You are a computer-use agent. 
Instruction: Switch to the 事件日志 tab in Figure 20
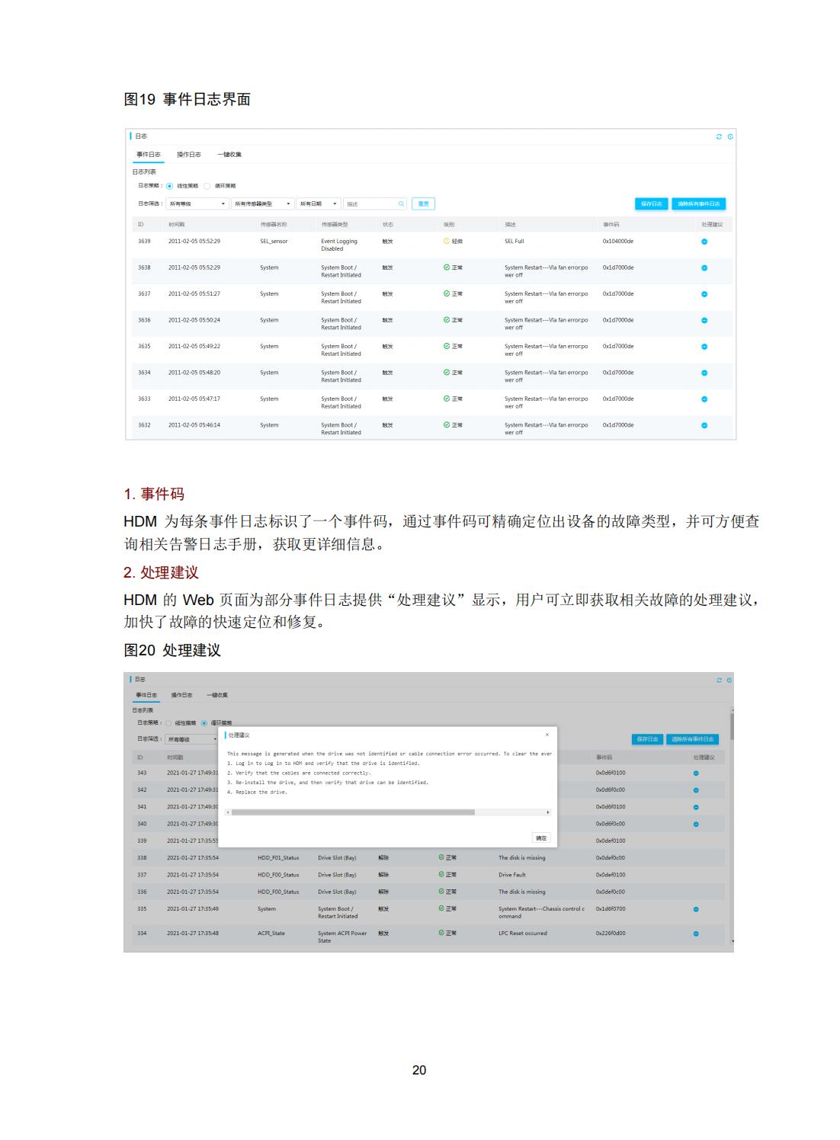pyautogui.click(x=147, y=695)
